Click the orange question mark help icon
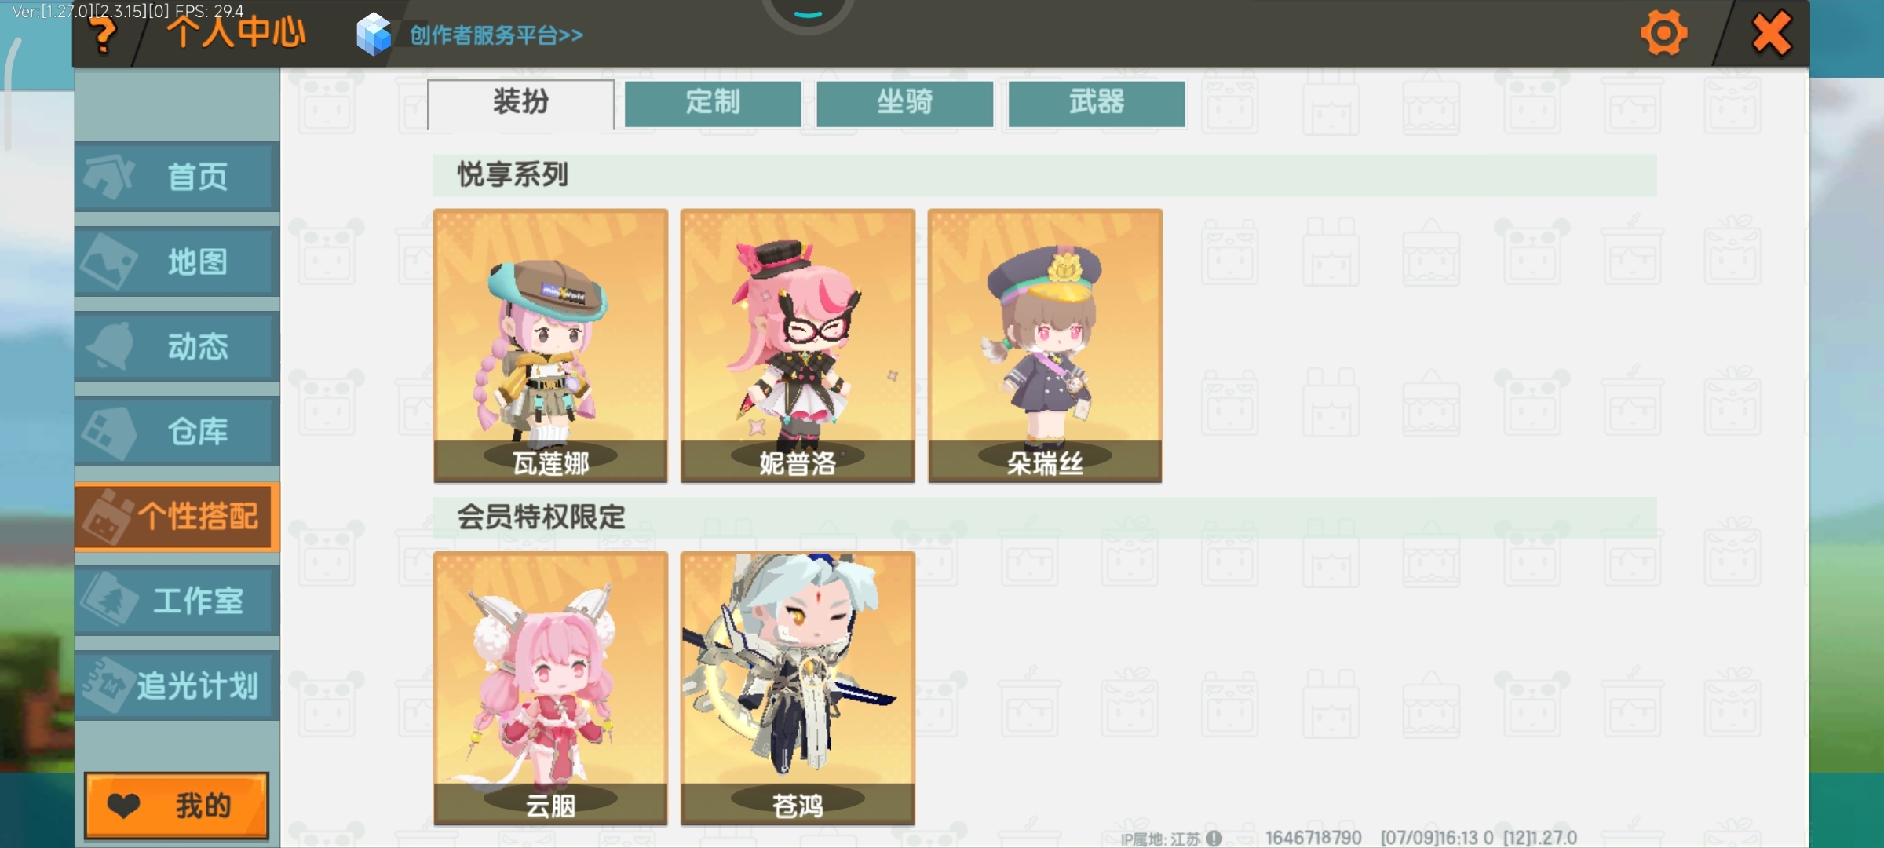 pyautogui.click(x=103, y=35)
